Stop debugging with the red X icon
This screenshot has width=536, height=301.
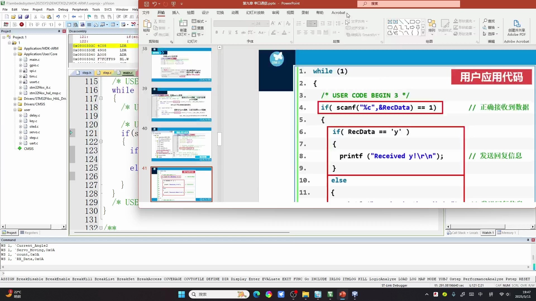click(x=21, y=25)
